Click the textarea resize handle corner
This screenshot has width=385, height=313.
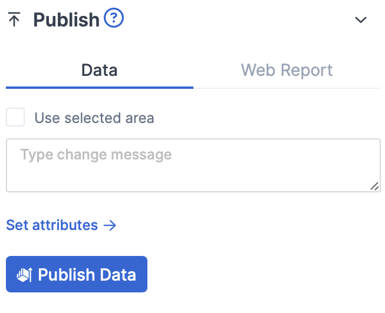point(375,187)
